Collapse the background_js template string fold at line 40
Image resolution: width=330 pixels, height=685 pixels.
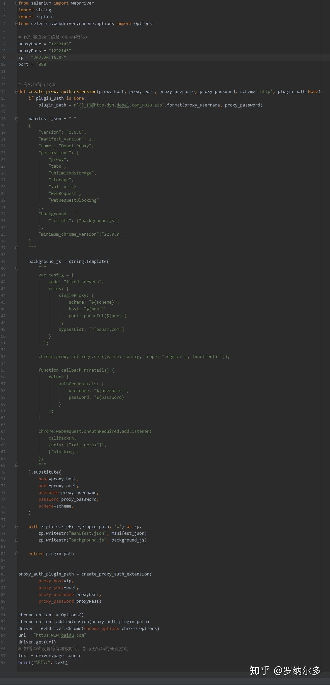[x=17, y=268]
